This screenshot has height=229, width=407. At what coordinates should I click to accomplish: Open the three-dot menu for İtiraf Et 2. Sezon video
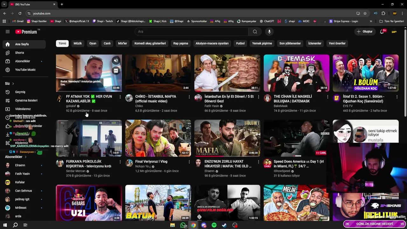(397, 97)
